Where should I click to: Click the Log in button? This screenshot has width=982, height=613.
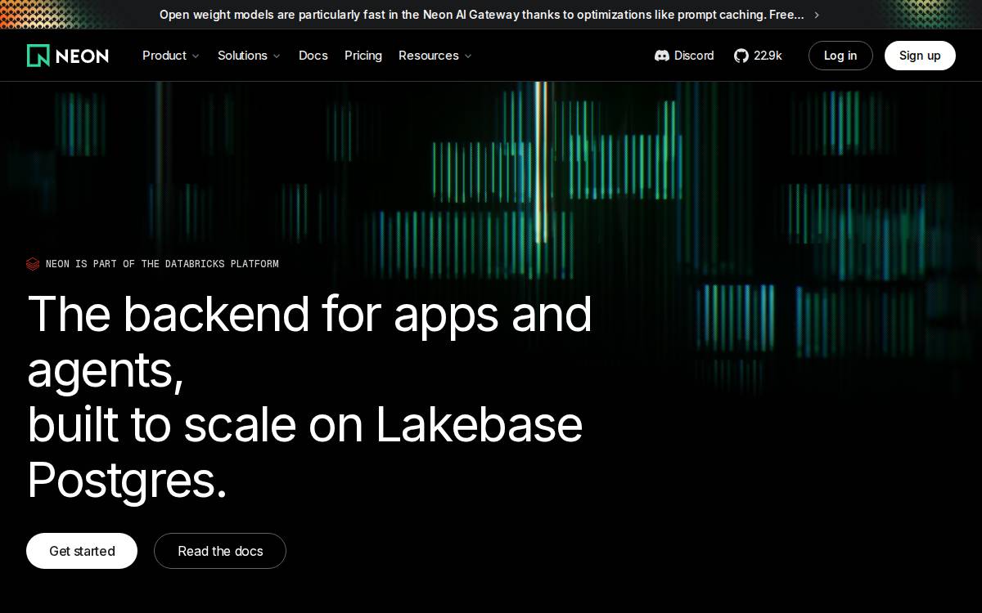[840, 56]
